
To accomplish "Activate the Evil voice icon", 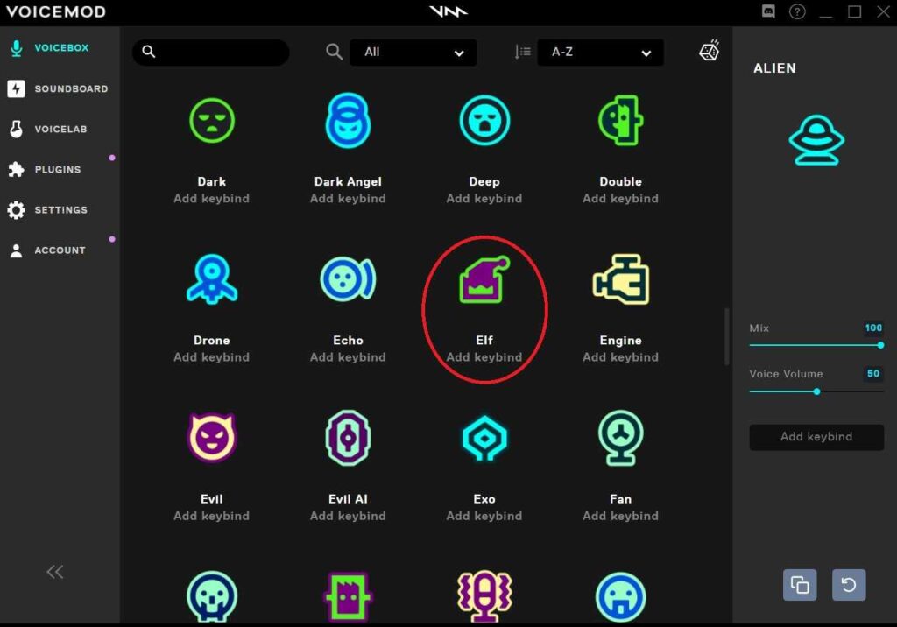I will click(211, 439).
